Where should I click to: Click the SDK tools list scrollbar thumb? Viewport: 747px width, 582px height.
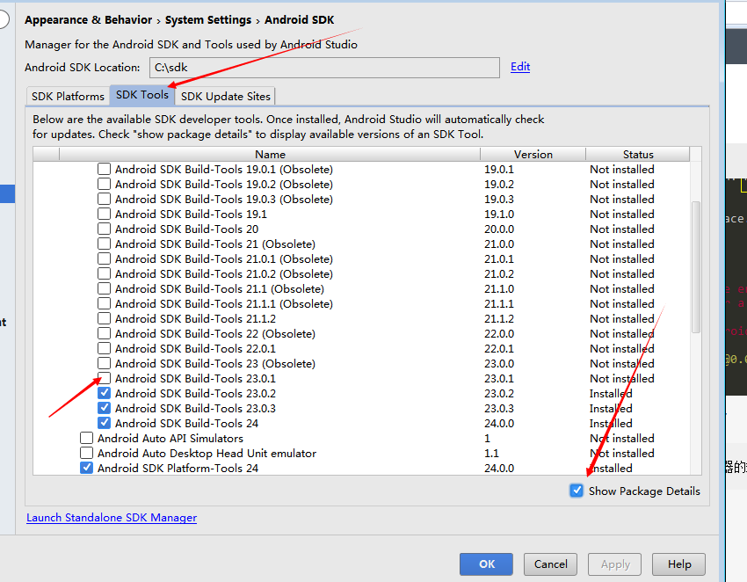click(695, 267)
